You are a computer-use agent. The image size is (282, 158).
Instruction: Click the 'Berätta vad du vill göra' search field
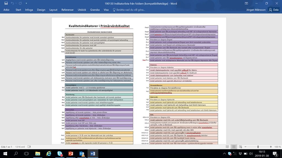pos(131,10)
